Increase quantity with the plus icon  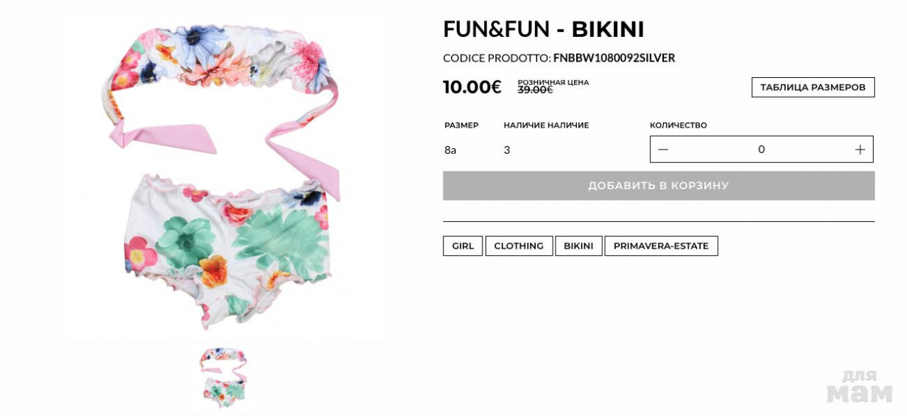860,150
